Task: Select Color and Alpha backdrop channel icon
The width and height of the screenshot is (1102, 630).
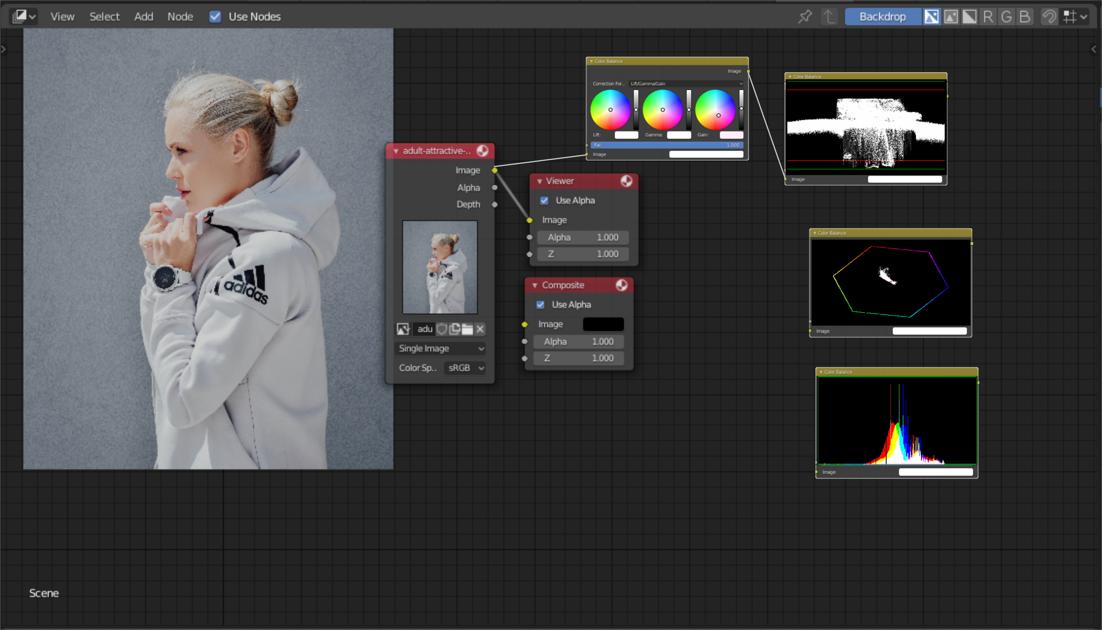Action: pyautogui.click(x=931, y=17)
